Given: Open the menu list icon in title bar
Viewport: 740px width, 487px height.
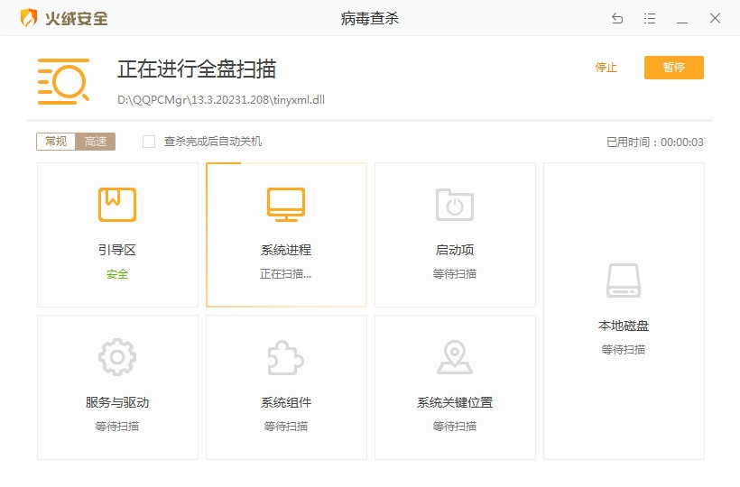Looking at the screenshot, I should 650,18.
